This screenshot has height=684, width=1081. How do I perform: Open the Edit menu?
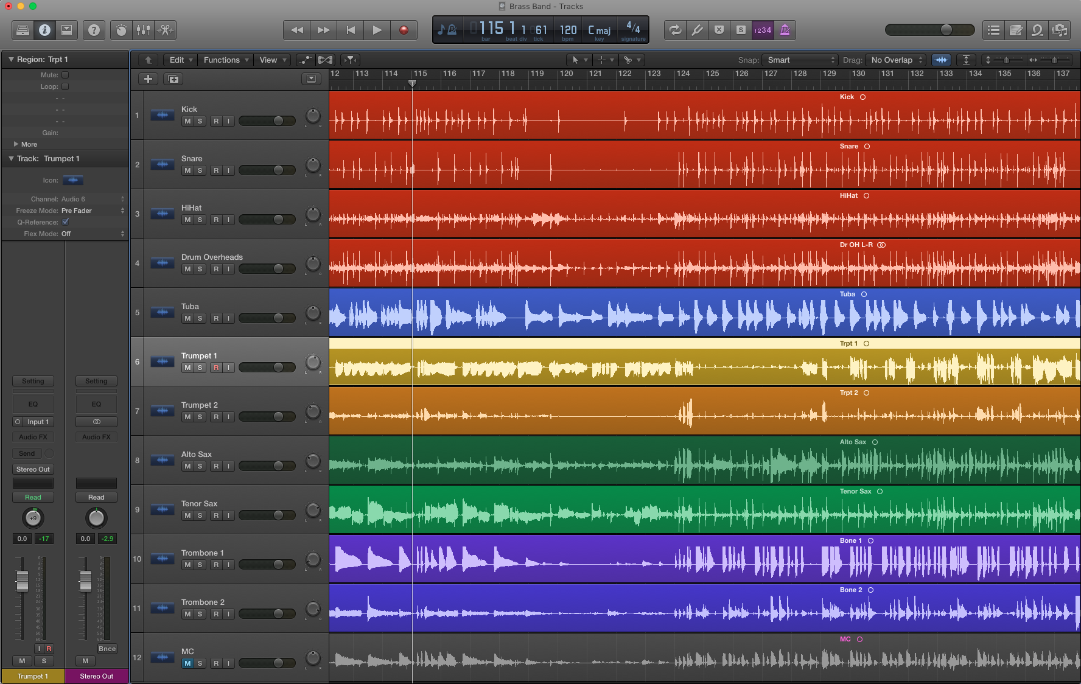181,60
